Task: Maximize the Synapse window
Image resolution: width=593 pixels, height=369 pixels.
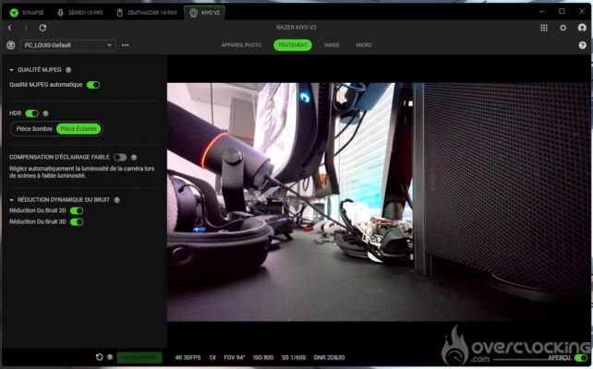Action: pyautogui.click(x=562, y=12)
